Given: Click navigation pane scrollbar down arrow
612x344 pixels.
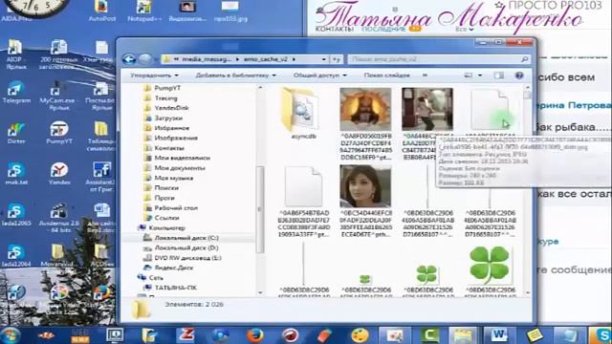Looking at the screenshot, I should tap(260, 292).
